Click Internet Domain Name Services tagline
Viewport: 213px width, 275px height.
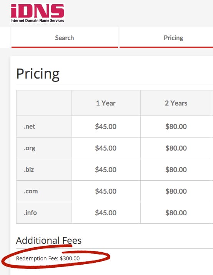point(37,20)
